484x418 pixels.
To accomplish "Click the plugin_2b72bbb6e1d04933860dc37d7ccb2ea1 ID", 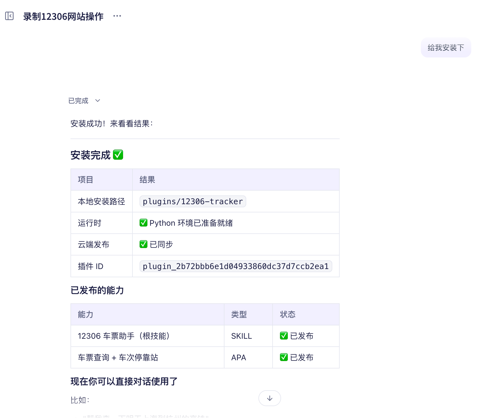I will coord(236,266).
